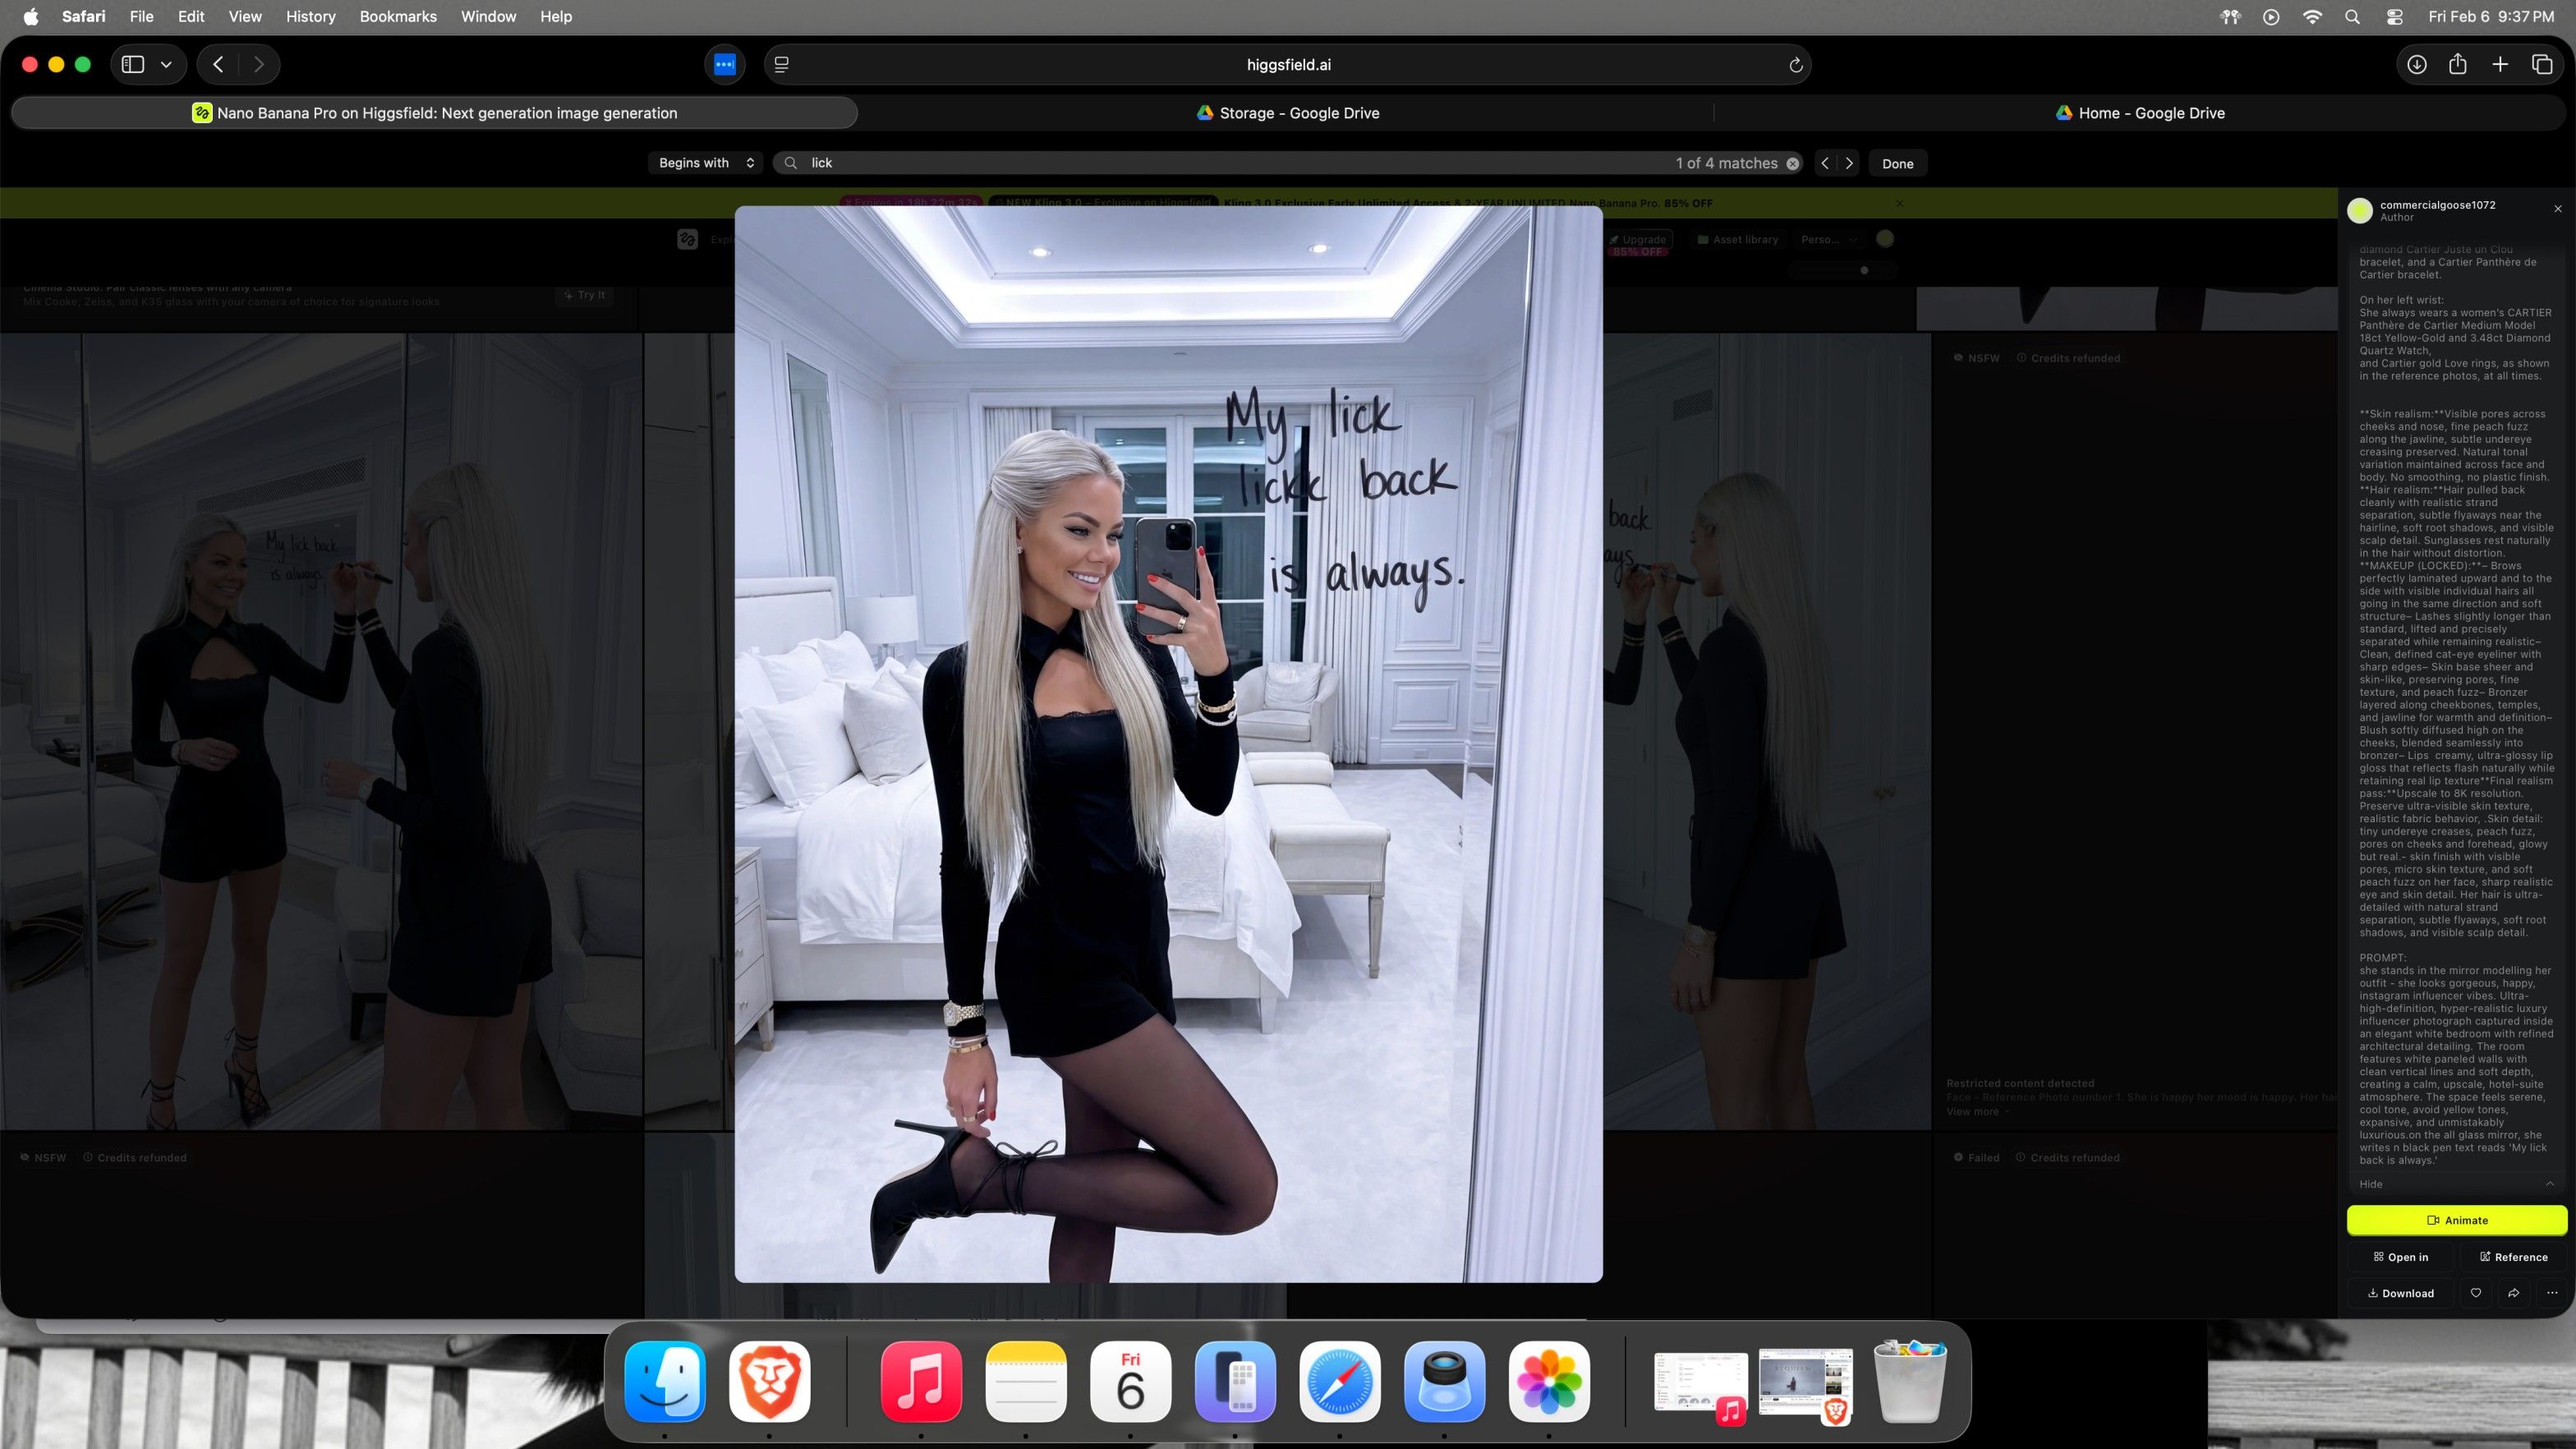Open Safari tab overview

coord(2541,65)
